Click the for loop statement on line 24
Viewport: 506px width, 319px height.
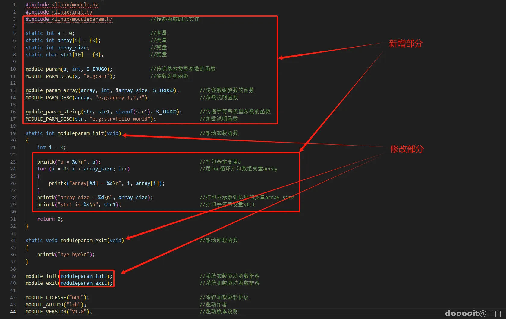(83, 169)
